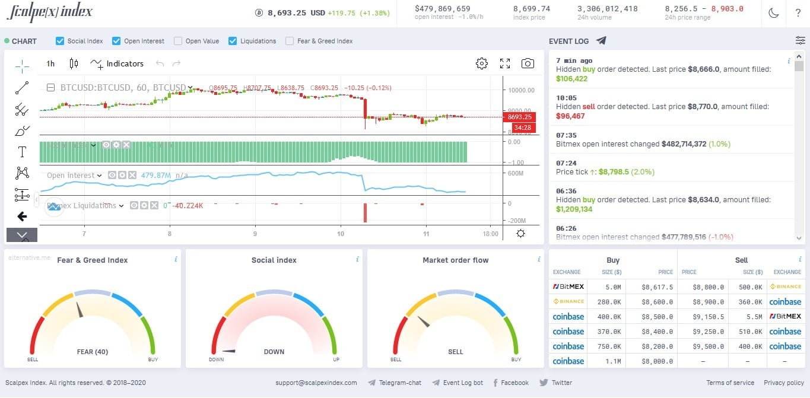Click the 07:24 Price tick event
Viewport: 810px width, 398px height.
point(671,167)
